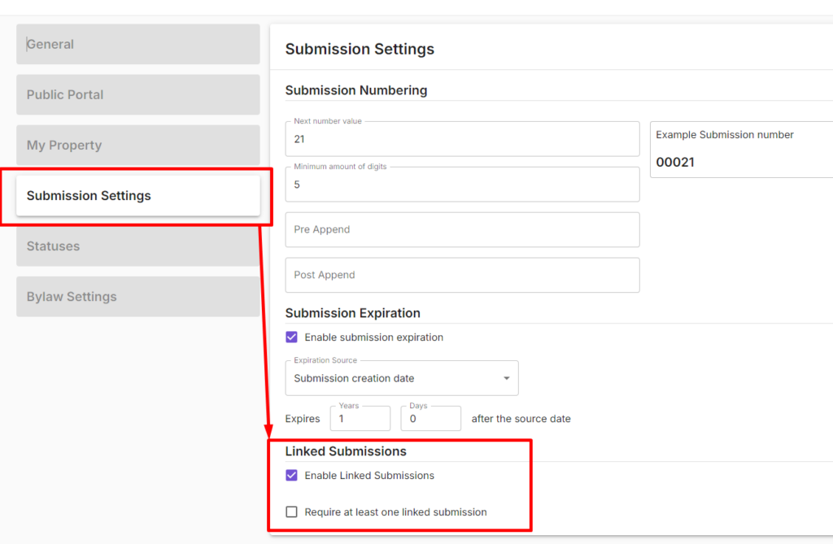Click into the Pre Append field
The image size is (833, 544).
point(461,230)
